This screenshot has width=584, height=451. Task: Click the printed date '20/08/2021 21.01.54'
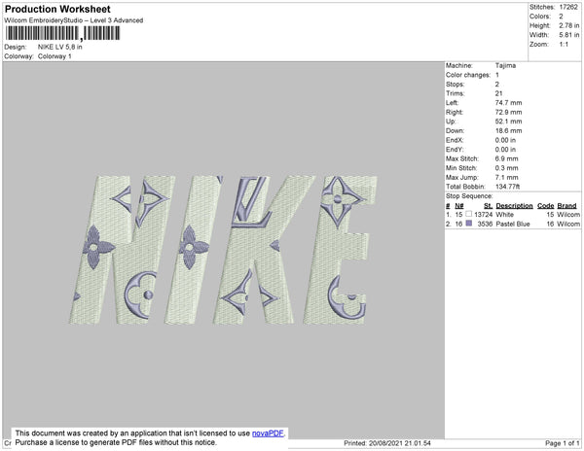point(400,443)
